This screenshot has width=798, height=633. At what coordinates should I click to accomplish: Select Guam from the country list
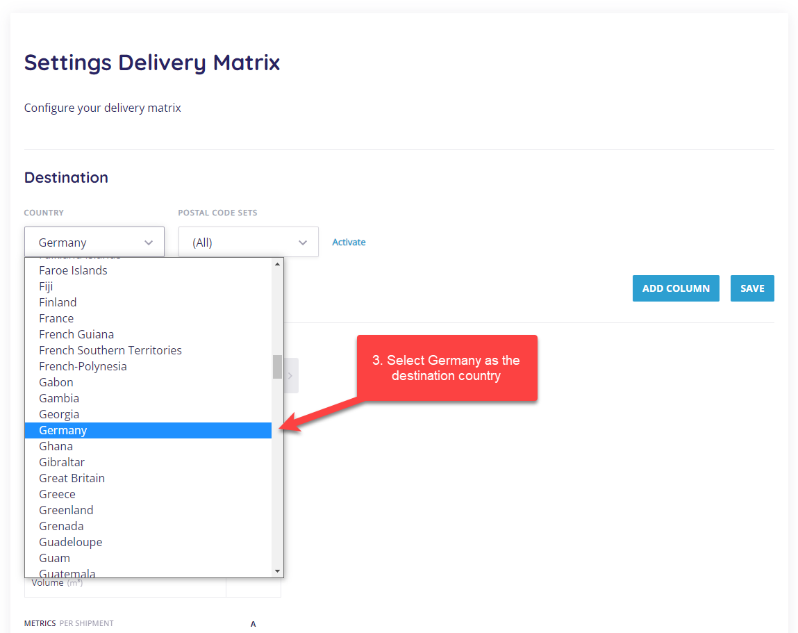click(x=148, y=558)
